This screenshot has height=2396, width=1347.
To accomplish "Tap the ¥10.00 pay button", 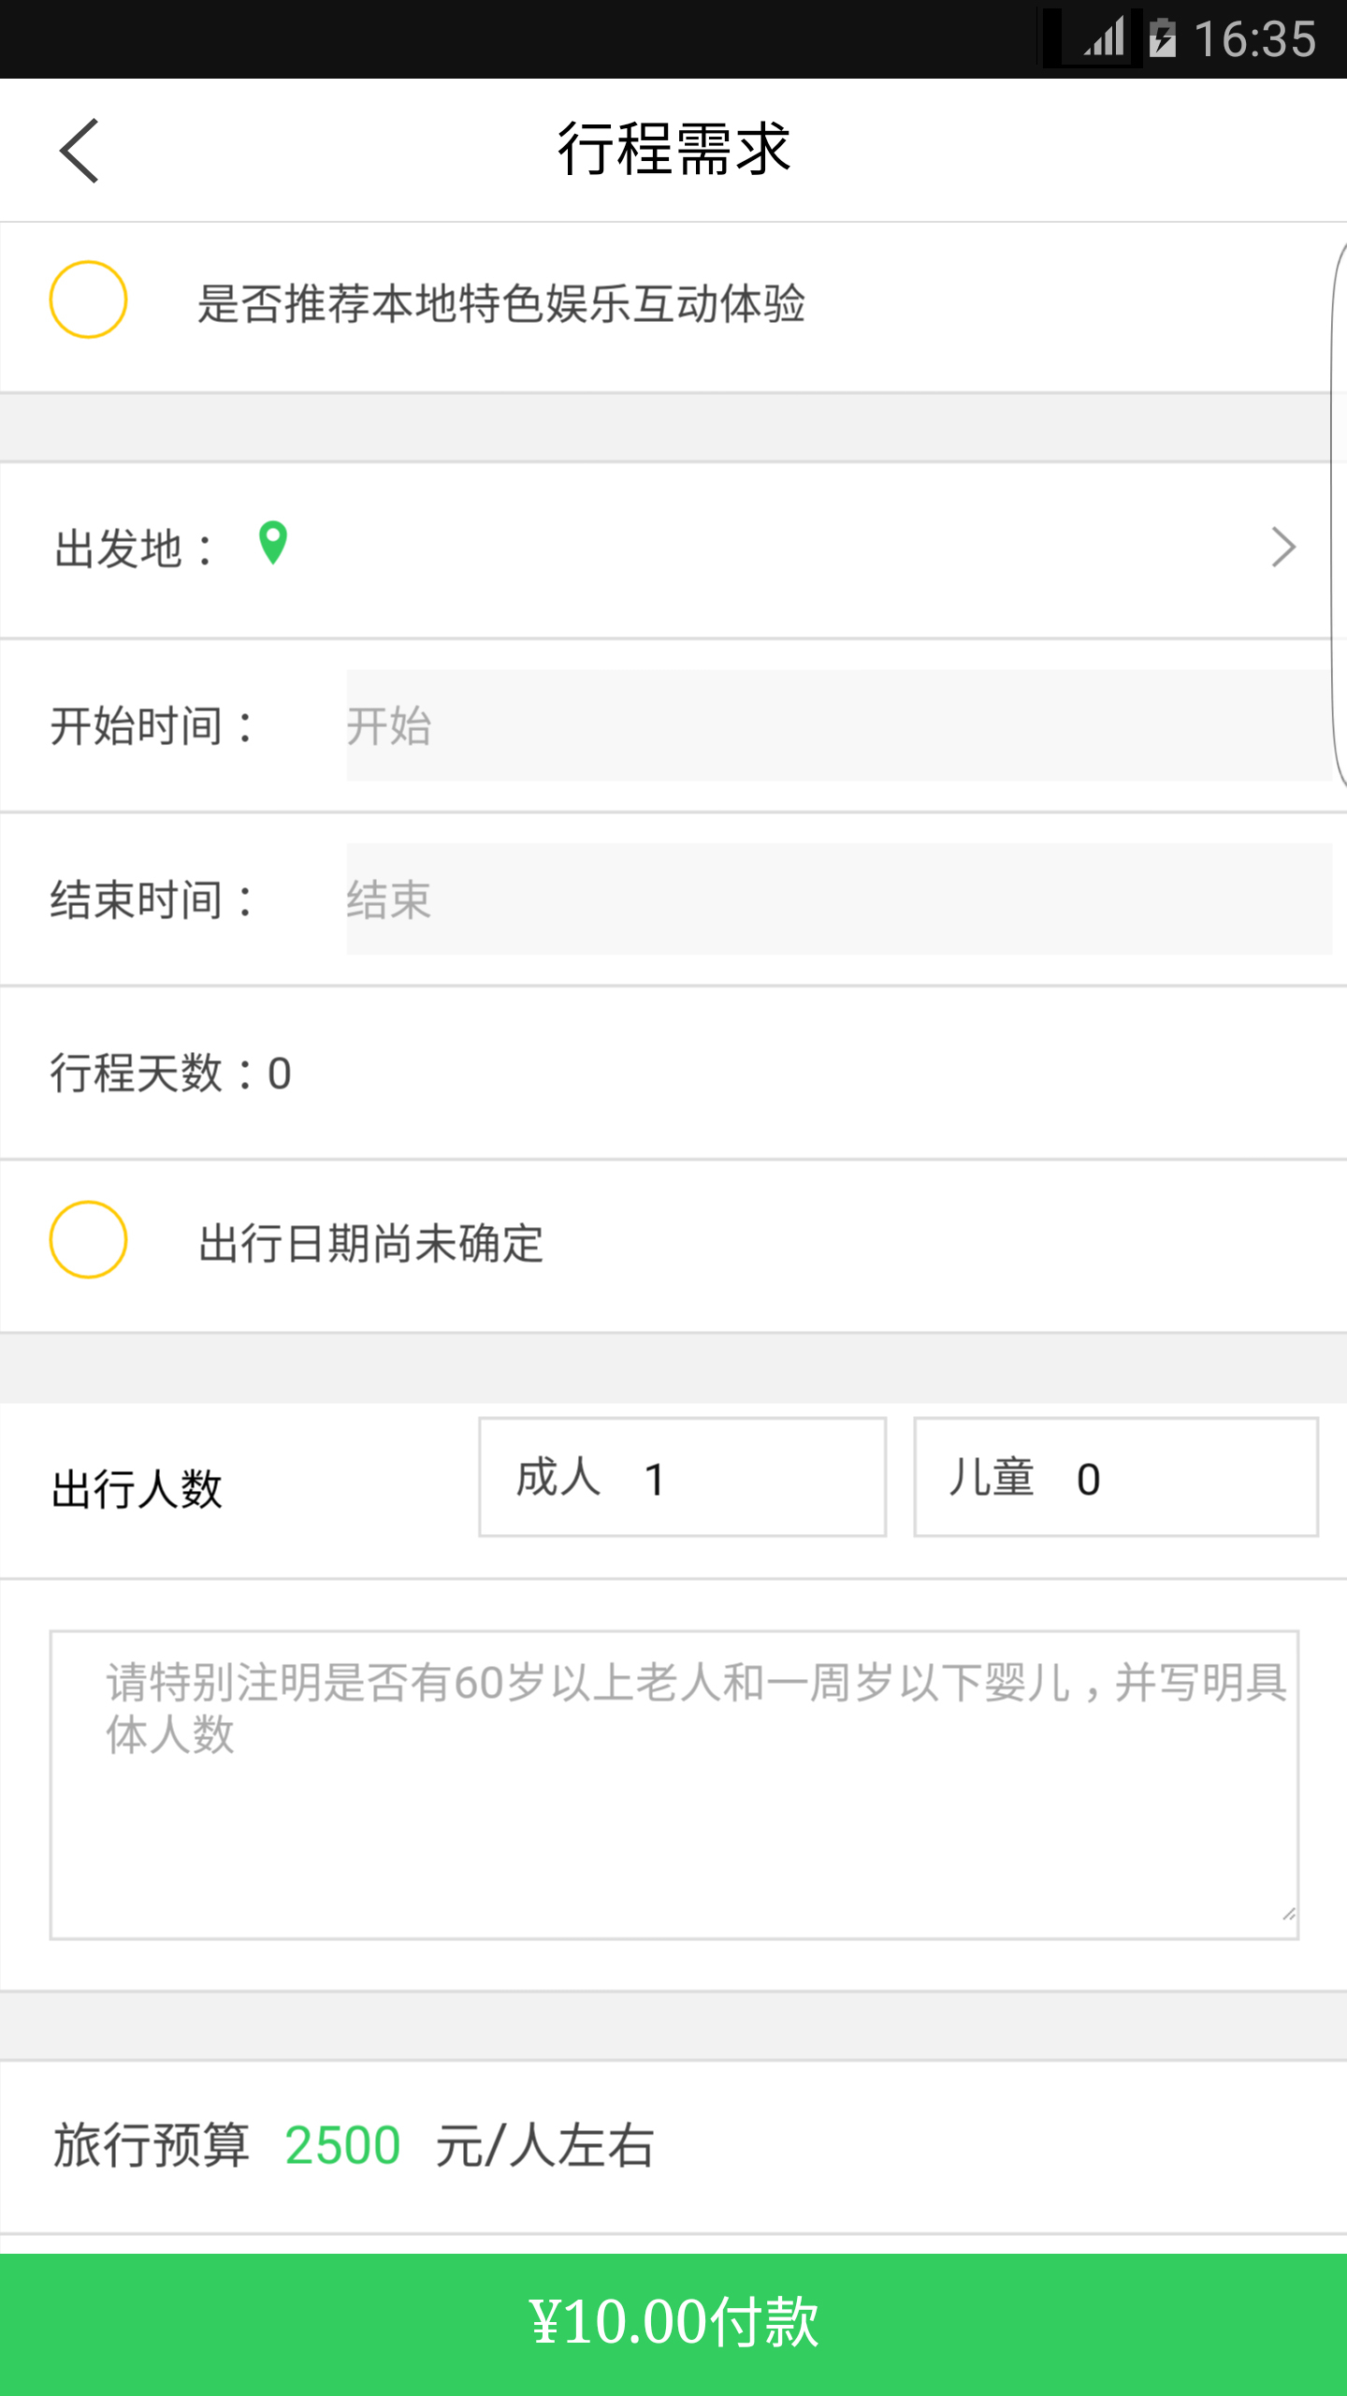I will (x=673, y=2322).
